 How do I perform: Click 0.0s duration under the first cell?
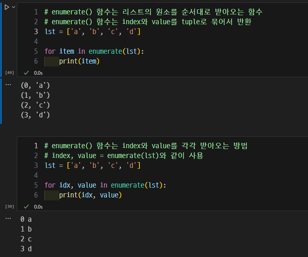pyautogui.click(x=38, y=73)
